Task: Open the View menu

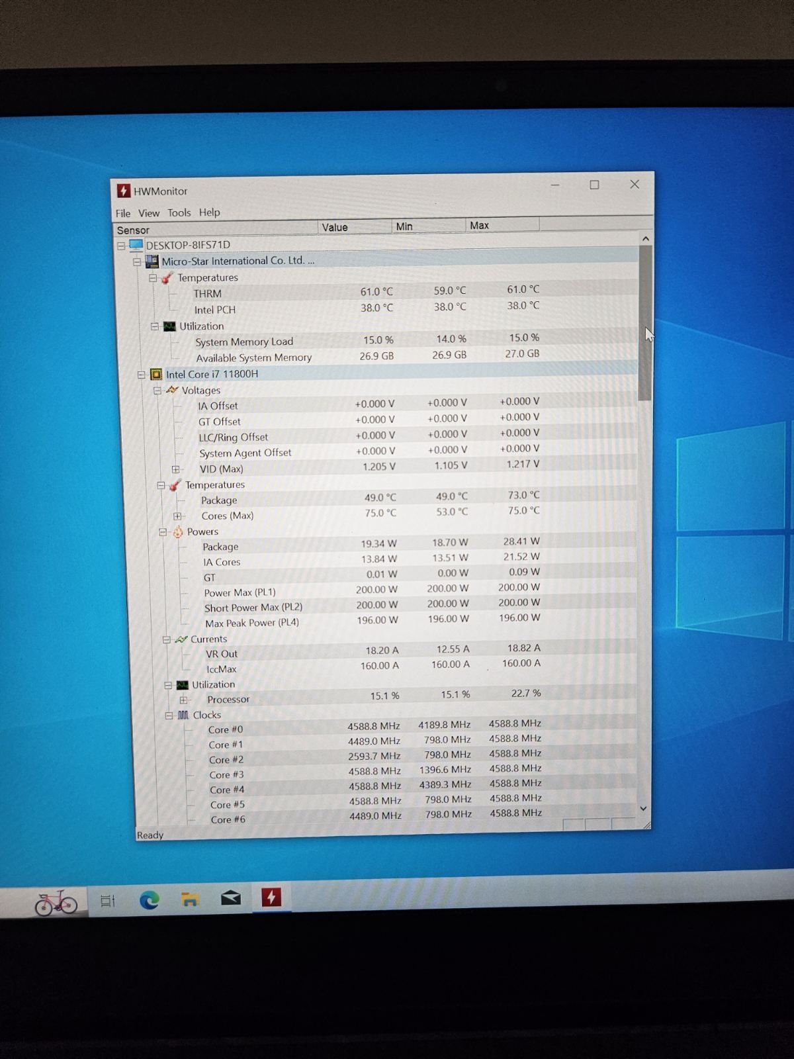Action: (x=149, y=213)
